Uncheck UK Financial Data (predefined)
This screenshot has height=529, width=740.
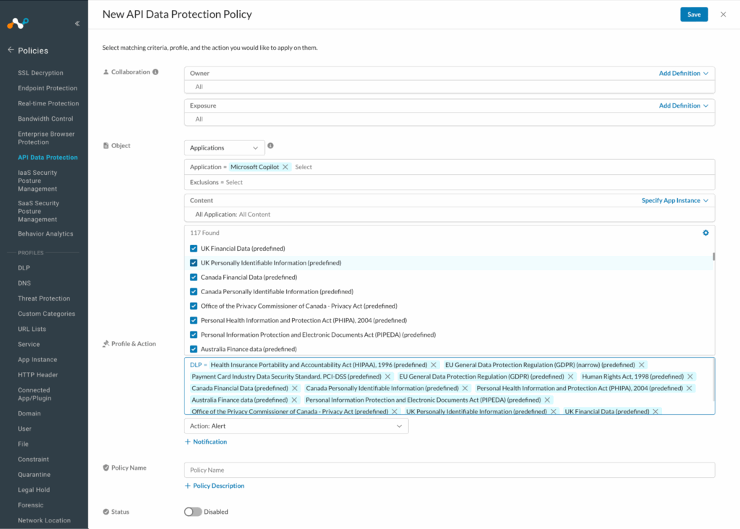194,249
